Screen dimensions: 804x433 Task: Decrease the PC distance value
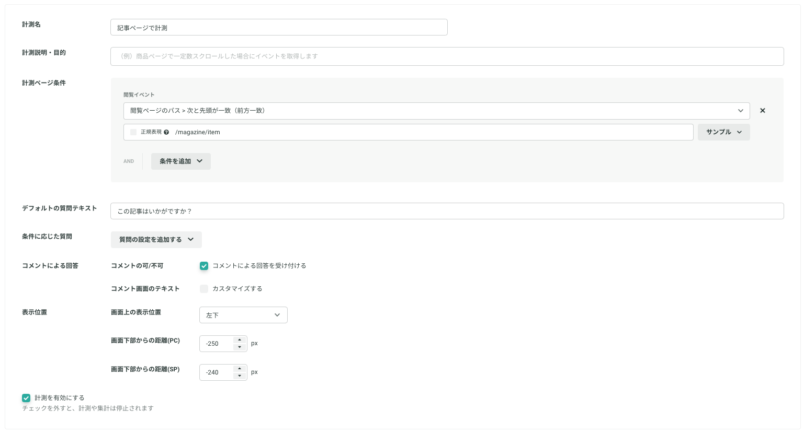click(240, 347)
